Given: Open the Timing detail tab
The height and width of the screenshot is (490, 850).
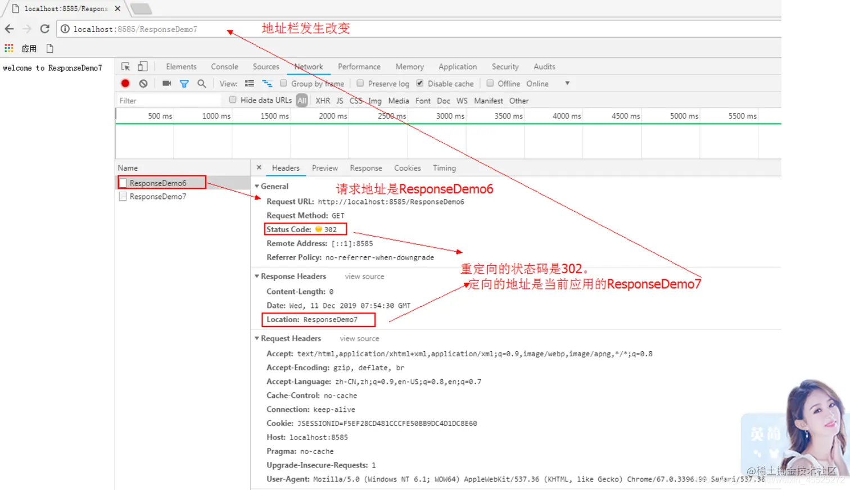Looking at the screenshot, I should point(444,168).
